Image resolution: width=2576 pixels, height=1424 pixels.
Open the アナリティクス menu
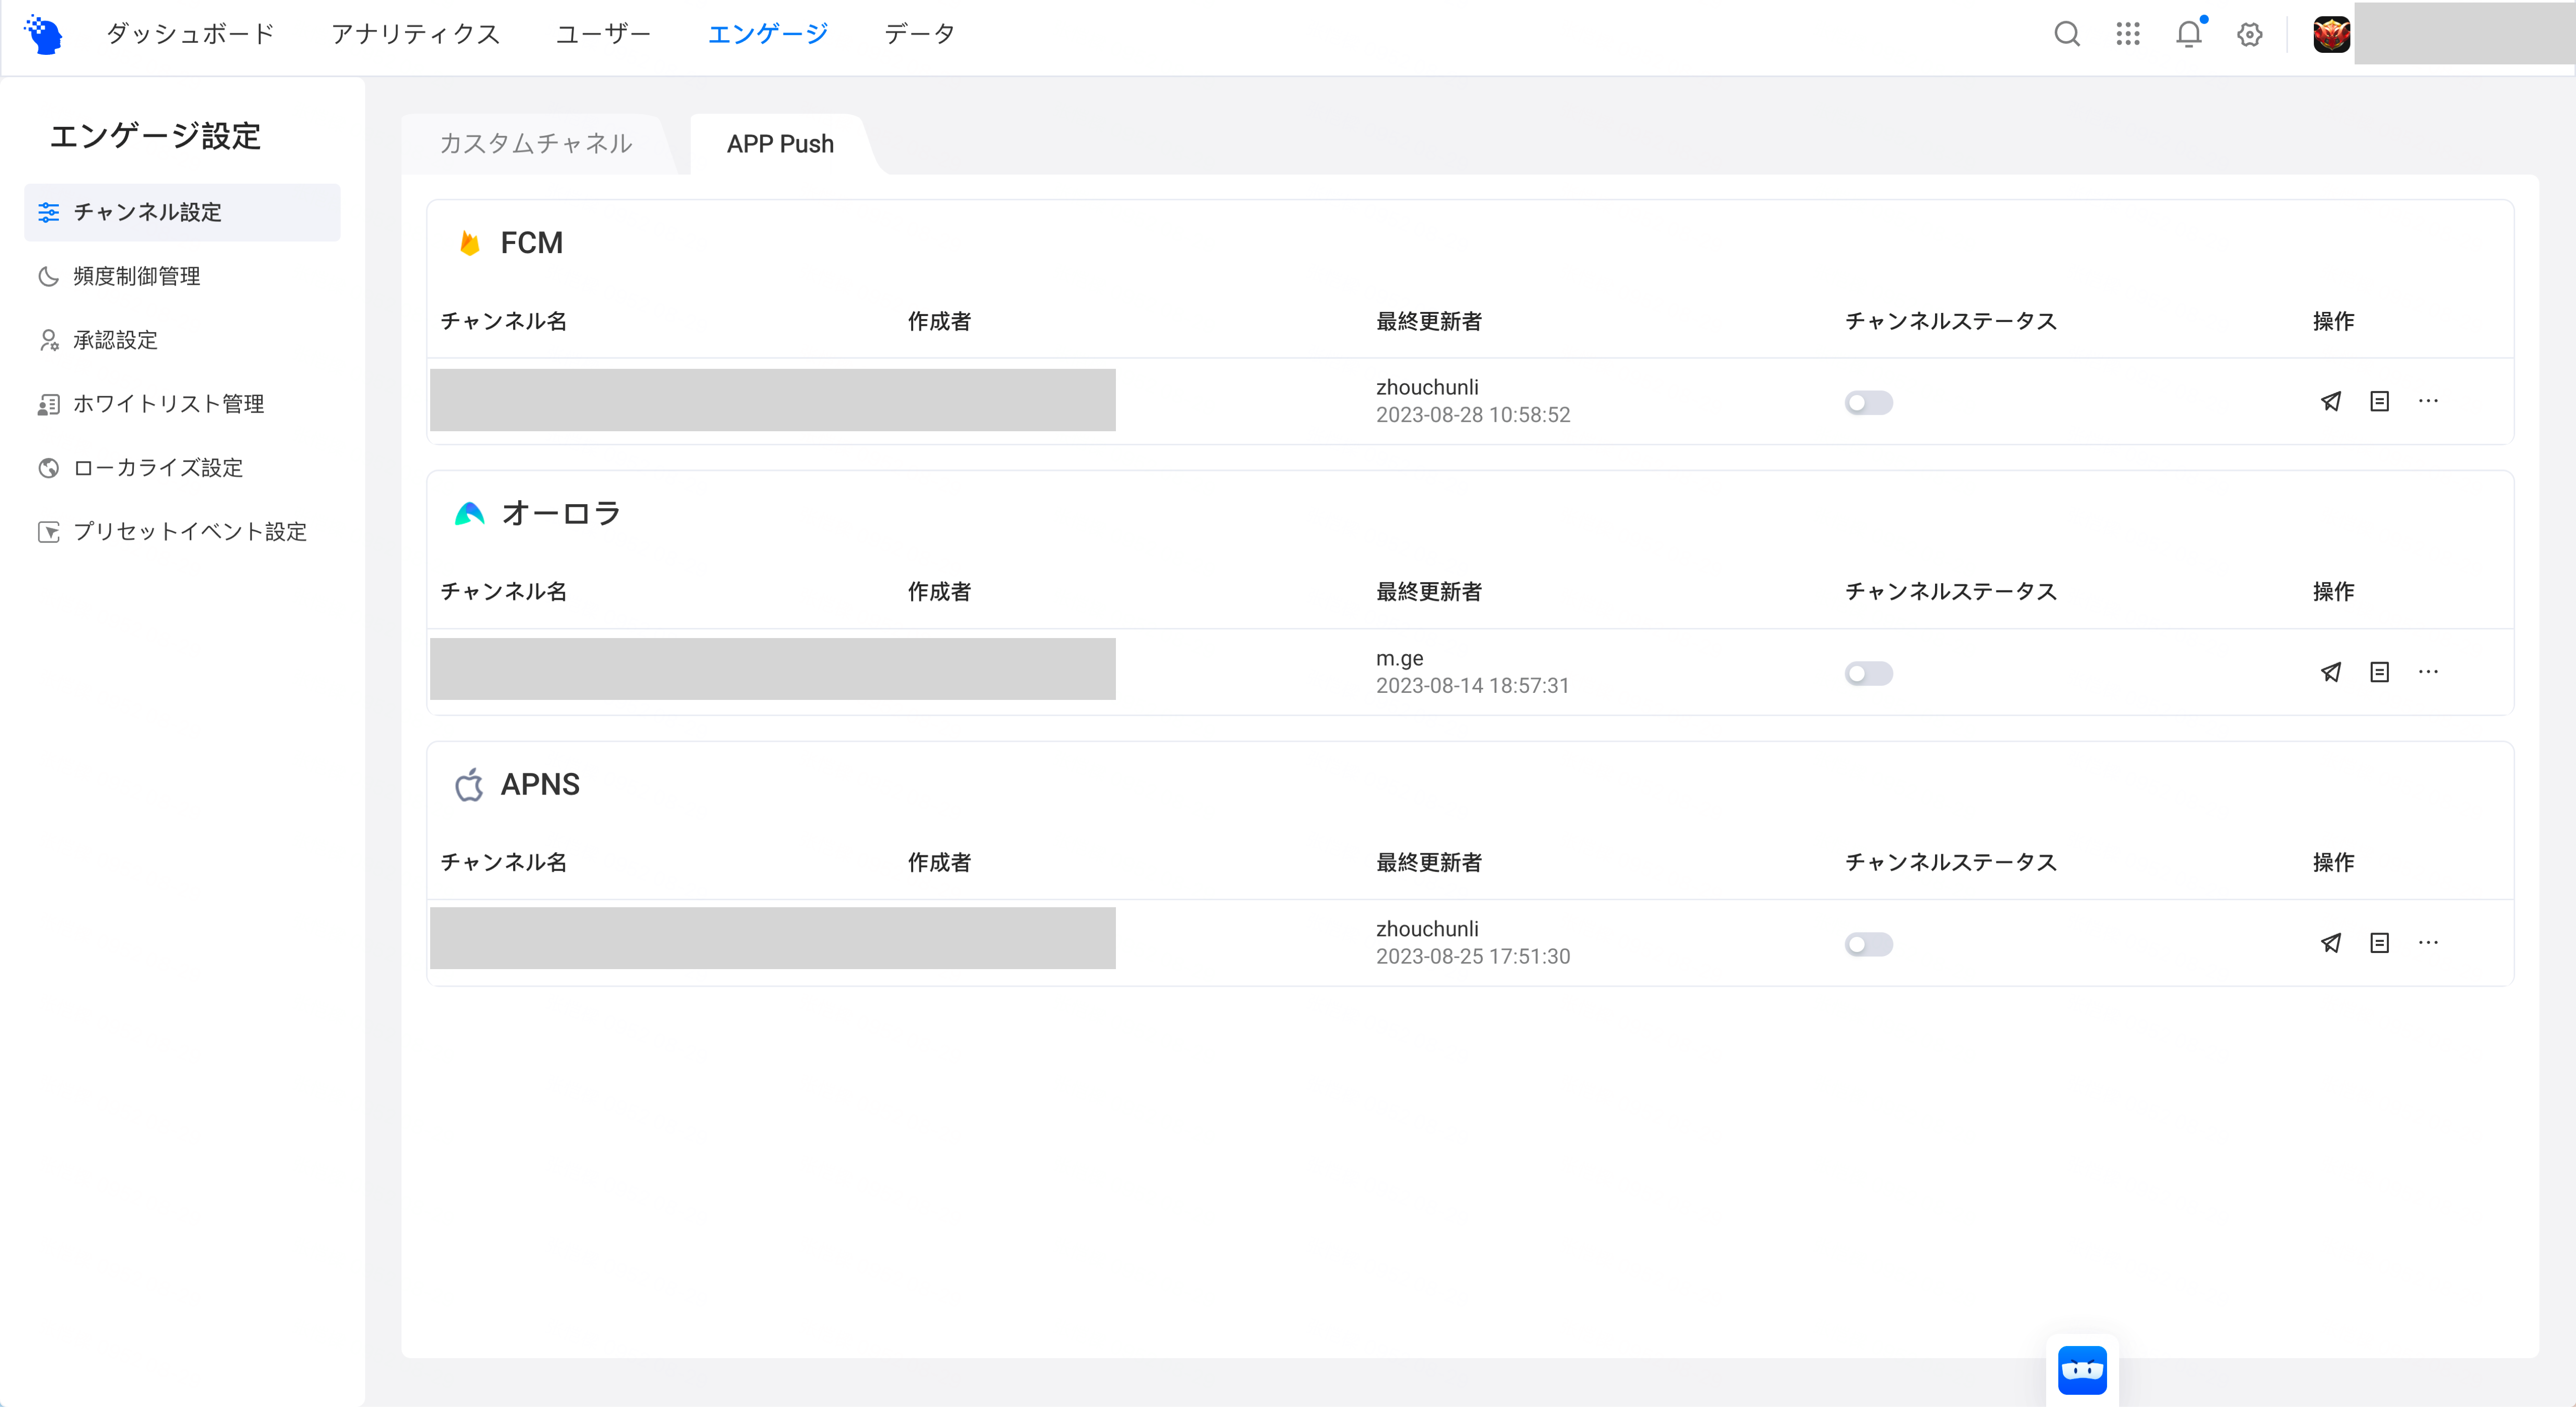(415, 34)
